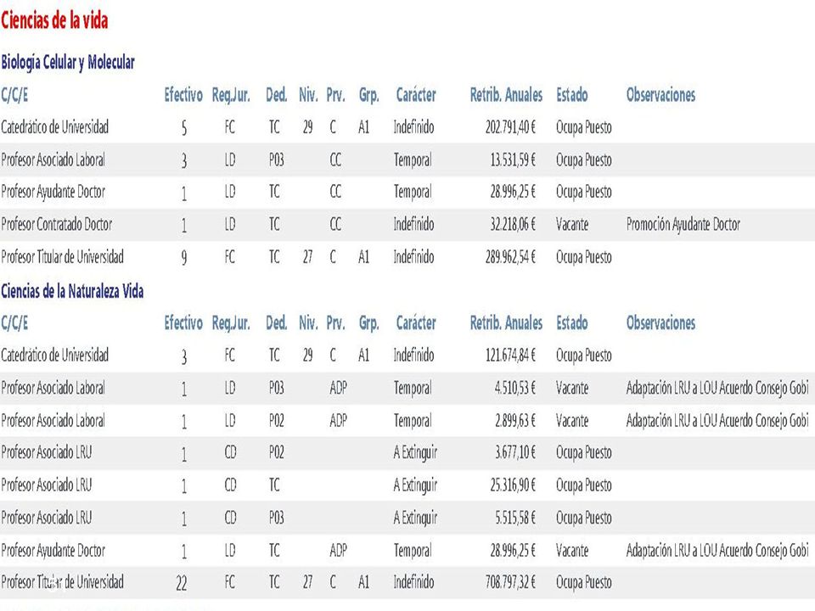Screen dimensions: 815x611
Task: Click the first table's 'Observaciones' header
Action: pyautogui.click(x=660, y=95)
